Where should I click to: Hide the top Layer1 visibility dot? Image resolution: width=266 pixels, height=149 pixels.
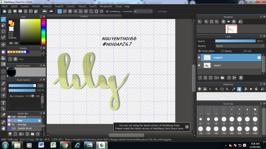point(199,57)
